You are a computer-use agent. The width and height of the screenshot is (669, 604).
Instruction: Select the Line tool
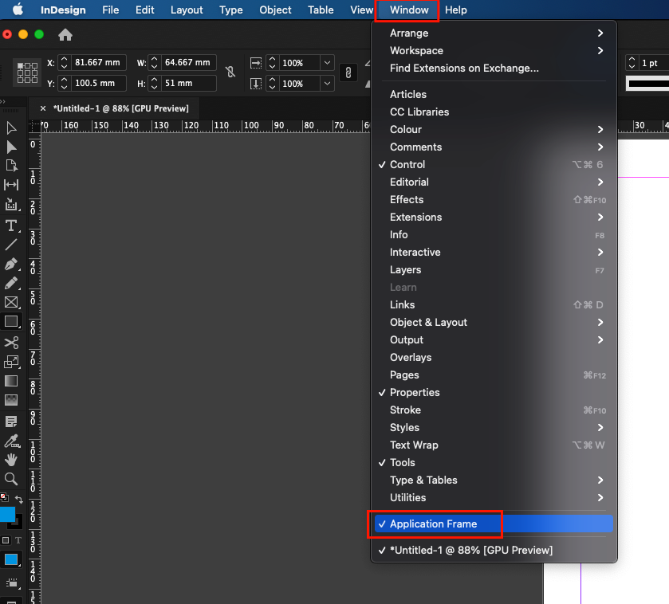click(11, 245)
